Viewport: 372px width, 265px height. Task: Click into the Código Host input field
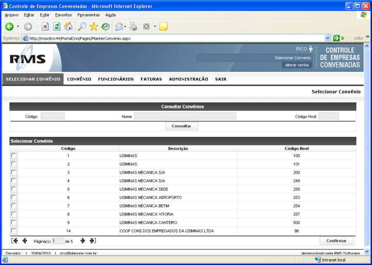tap(329, 116)
